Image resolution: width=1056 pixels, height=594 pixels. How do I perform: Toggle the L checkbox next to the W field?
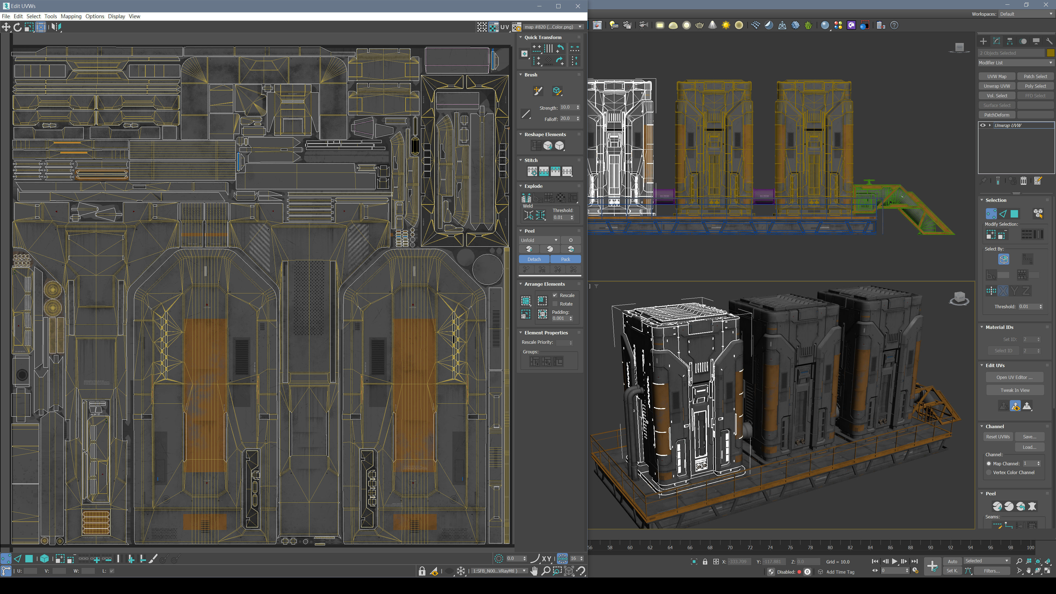[112, 571]
